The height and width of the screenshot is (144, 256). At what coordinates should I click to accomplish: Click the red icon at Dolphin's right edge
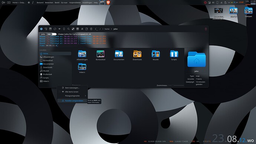click(206, 29)
